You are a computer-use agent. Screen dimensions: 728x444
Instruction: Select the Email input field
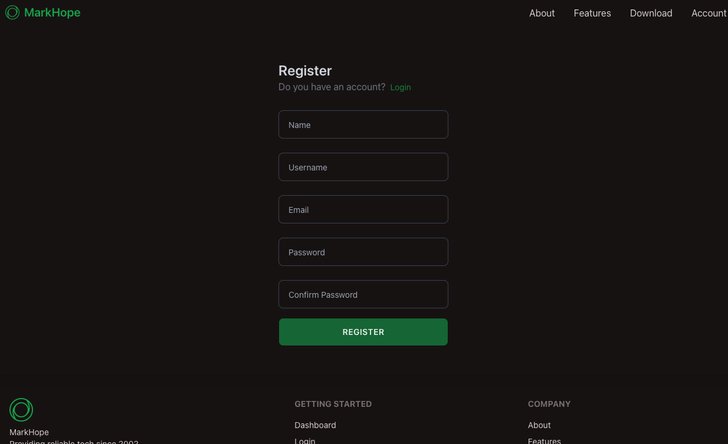coord(363,209)
